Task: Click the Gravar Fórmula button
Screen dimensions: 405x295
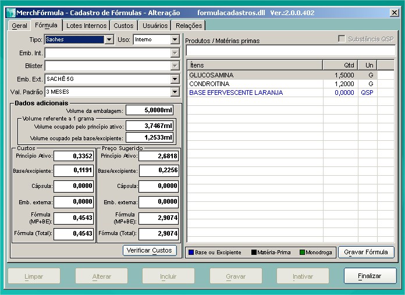Action: pos(366,252)
